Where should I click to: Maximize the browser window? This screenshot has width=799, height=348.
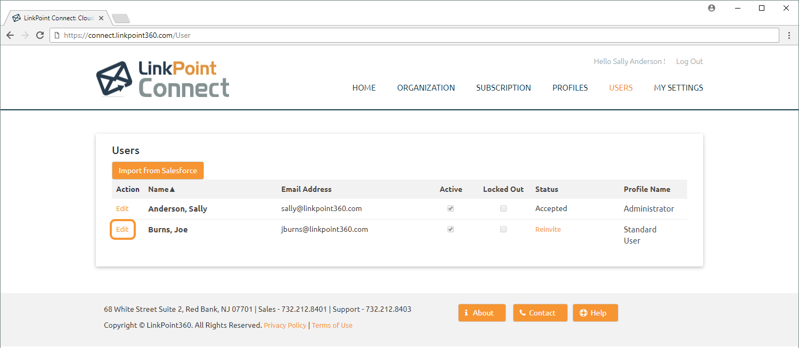point(762,8)
